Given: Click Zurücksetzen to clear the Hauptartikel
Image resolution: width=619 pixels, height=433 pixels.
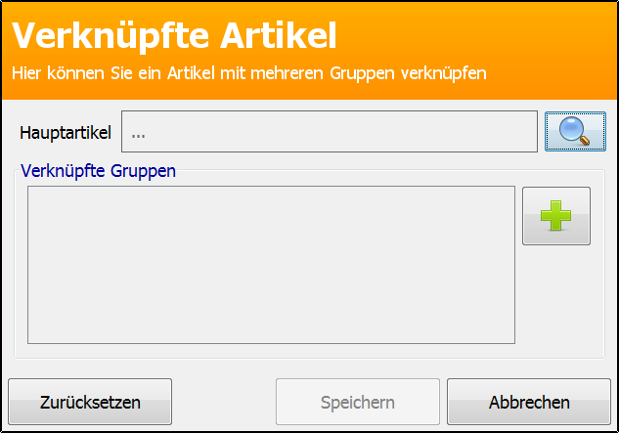Looking at the screenshot, I should pyautogui.click(x=90, y=402).
